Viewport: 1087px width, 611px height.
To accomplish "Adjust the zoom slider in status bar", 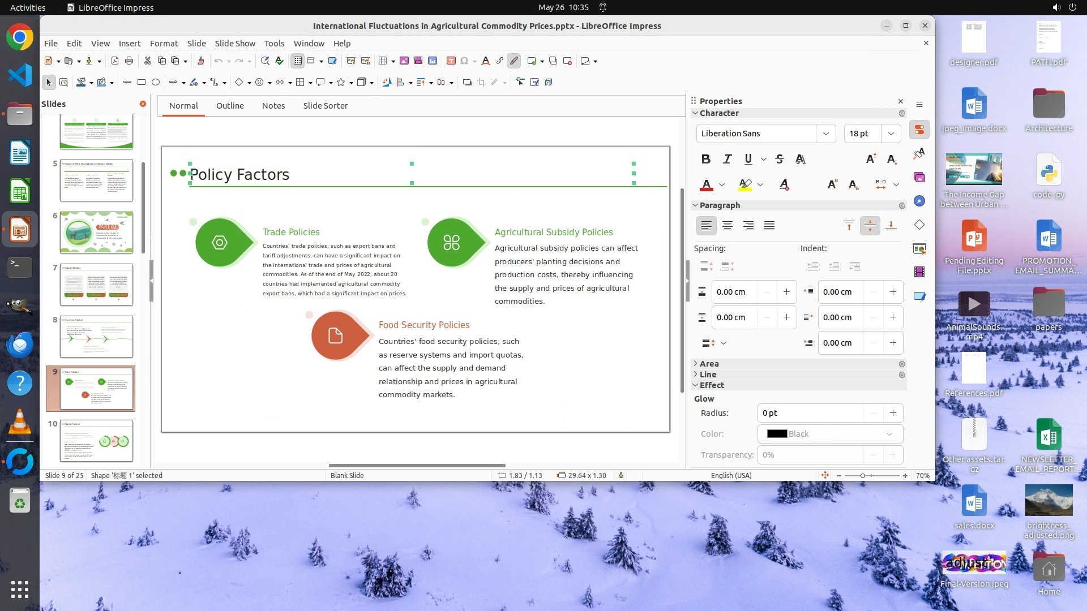I will pyautogui.click(x=863, y=476).
